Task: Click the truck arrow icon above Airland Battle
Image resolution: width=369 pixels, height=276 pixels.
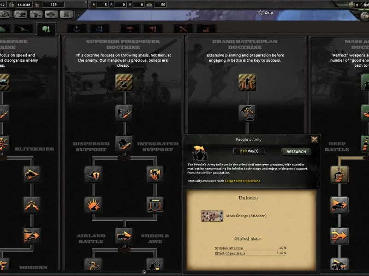Action: pyautogui.click(x=124, y=236)
